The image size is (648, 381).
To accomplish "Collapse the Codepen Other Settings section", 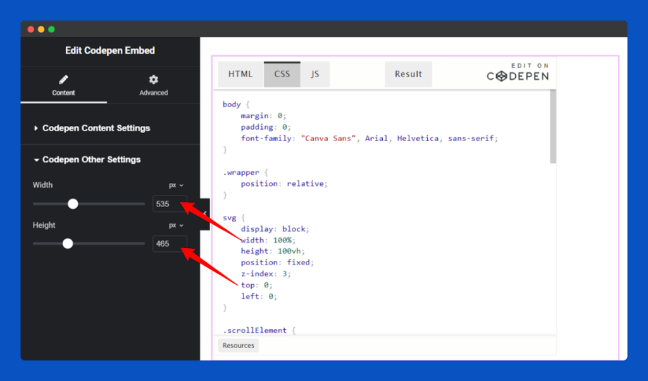I will (x=92, y=159).
